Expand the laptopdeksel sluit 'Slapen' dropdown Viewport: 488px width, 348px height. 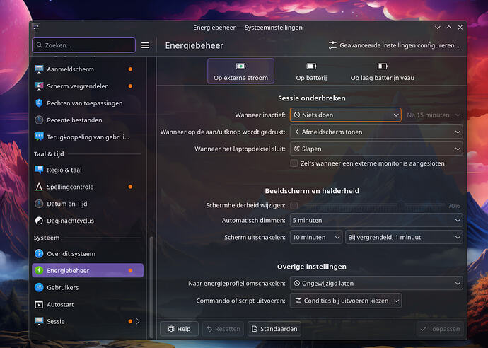tap(376, 149)
